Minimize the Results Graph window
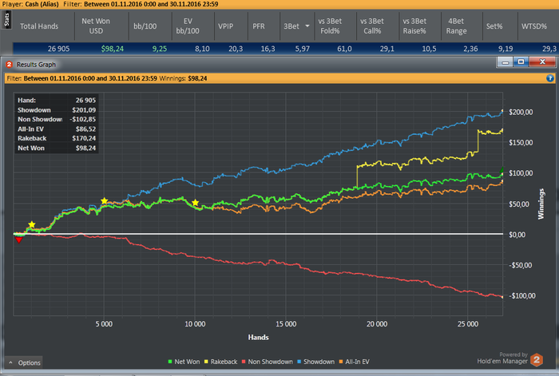The width and height of the screenshot is (559, 376). pyautogui.click(x=505, y=62)
